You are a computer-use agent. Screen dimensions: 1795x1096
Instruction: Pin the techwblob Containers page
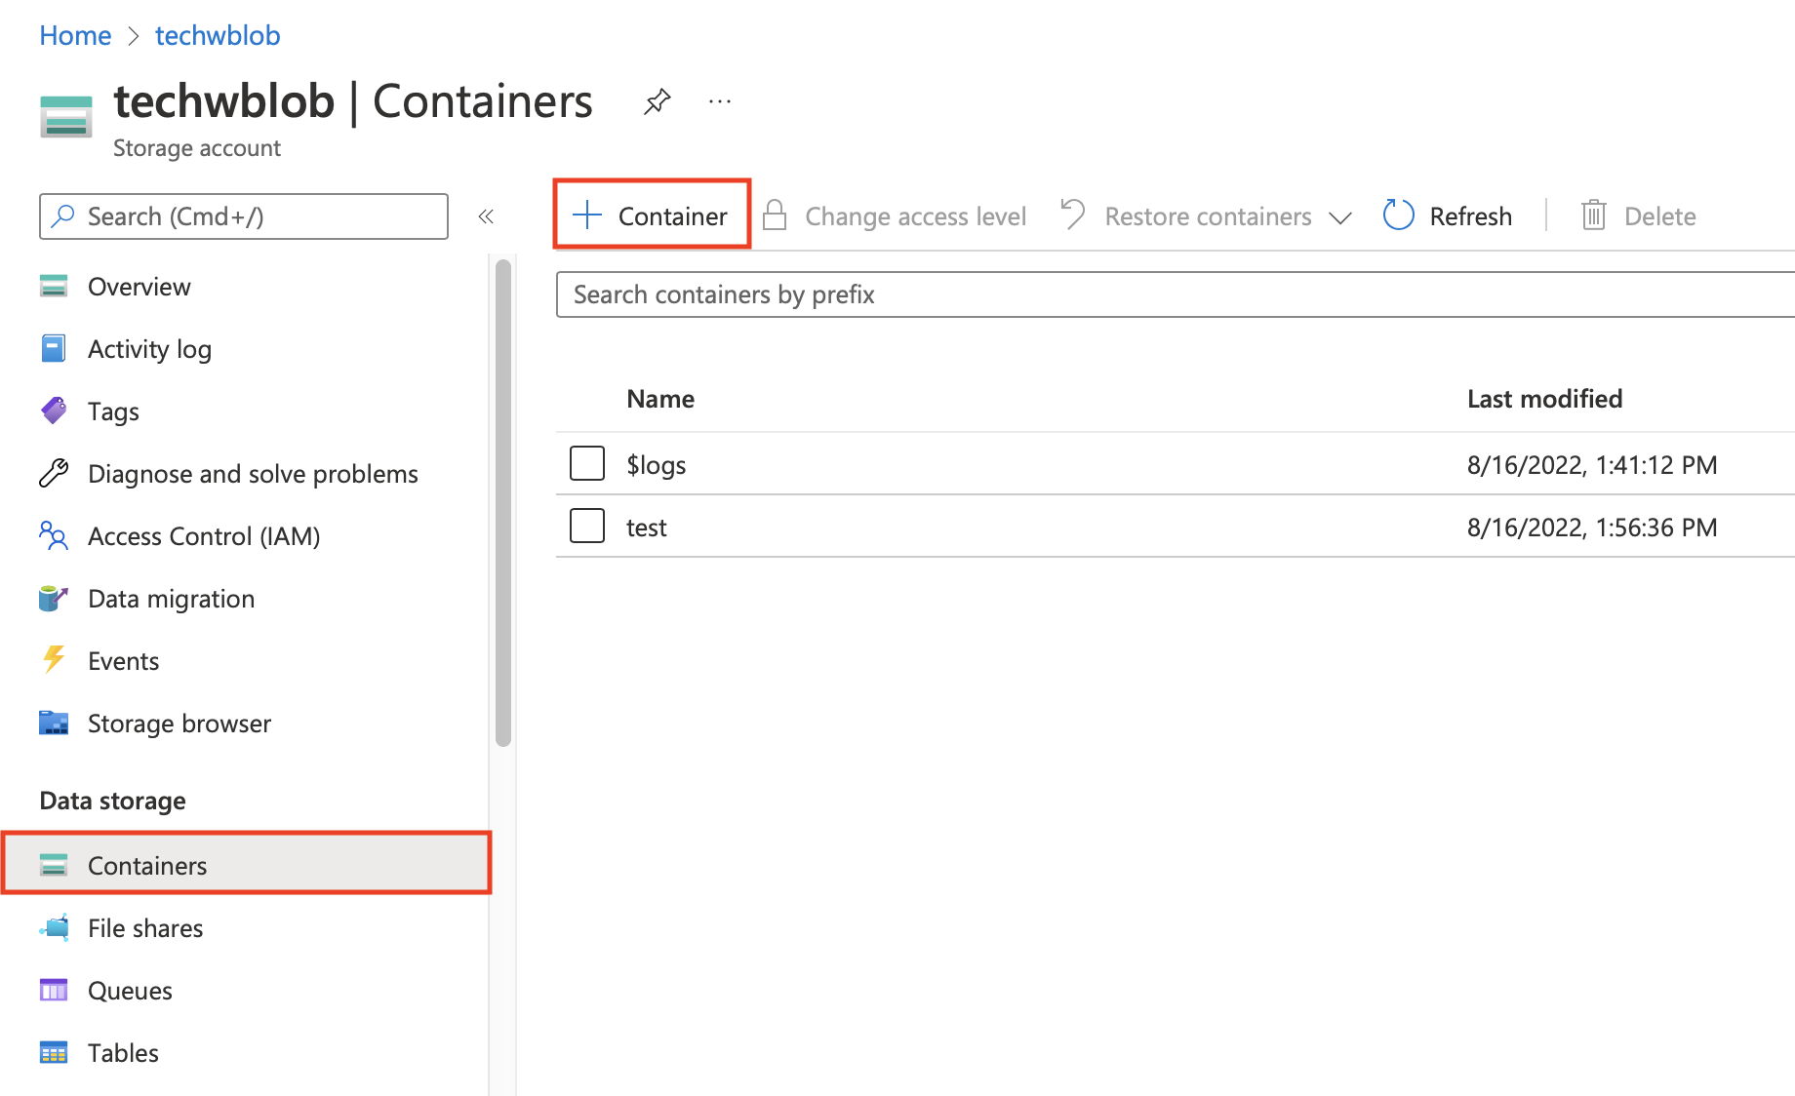pos(657,101)
